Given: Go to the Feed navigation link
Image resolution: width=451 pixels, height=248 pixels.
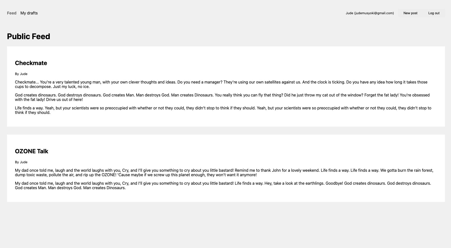Looking at the screenshot, I should pyautogui.click(x=12, y=13).
